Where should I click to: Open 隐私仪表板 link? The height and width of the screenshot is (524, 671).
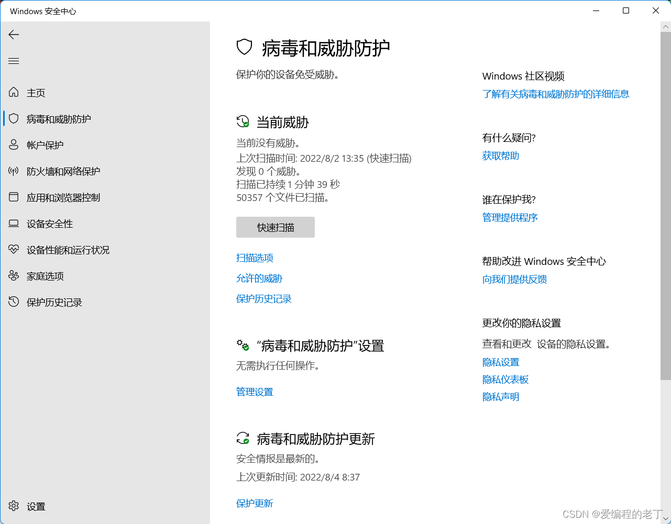[505, 379]
